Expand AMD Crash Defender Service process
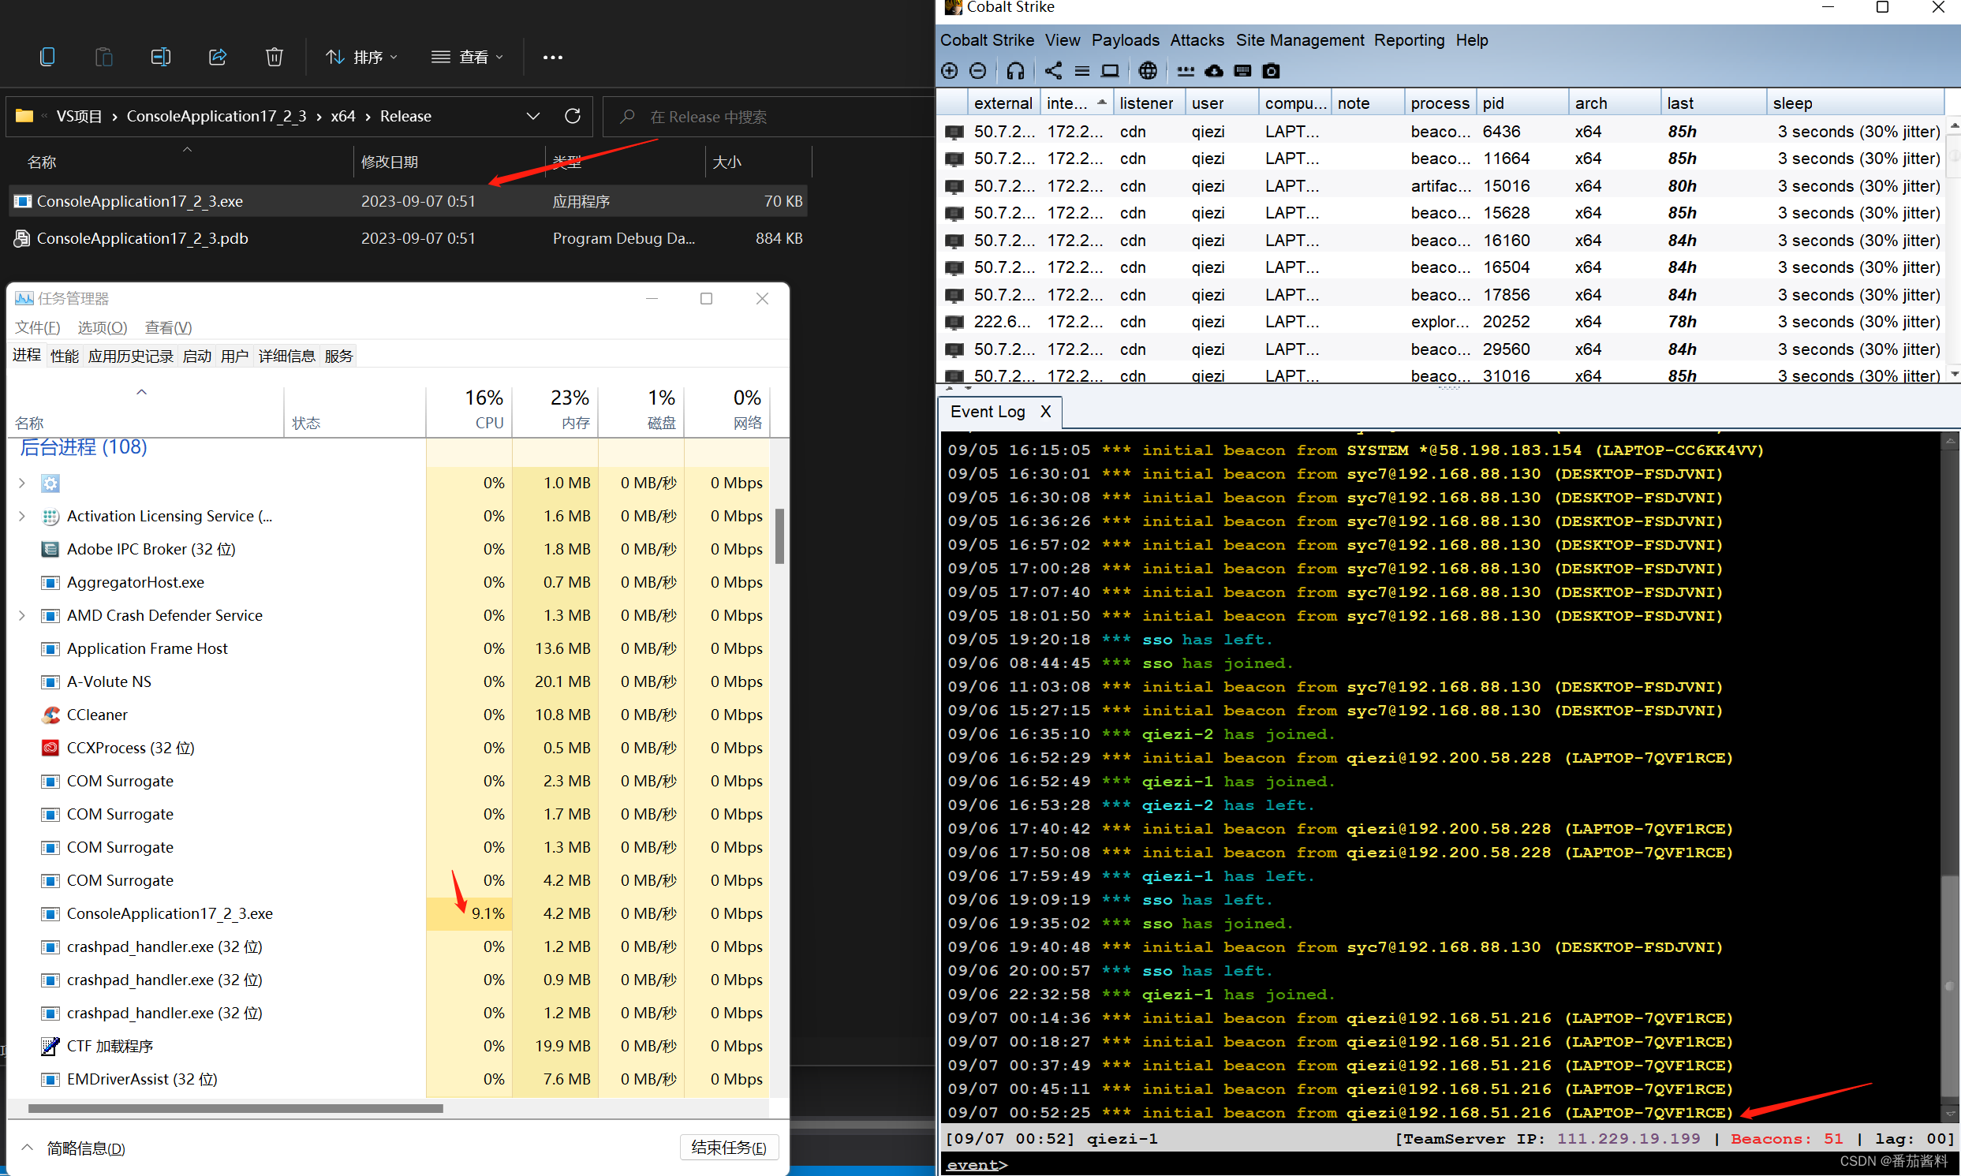1961x1176 pixels. pos(22,616)
